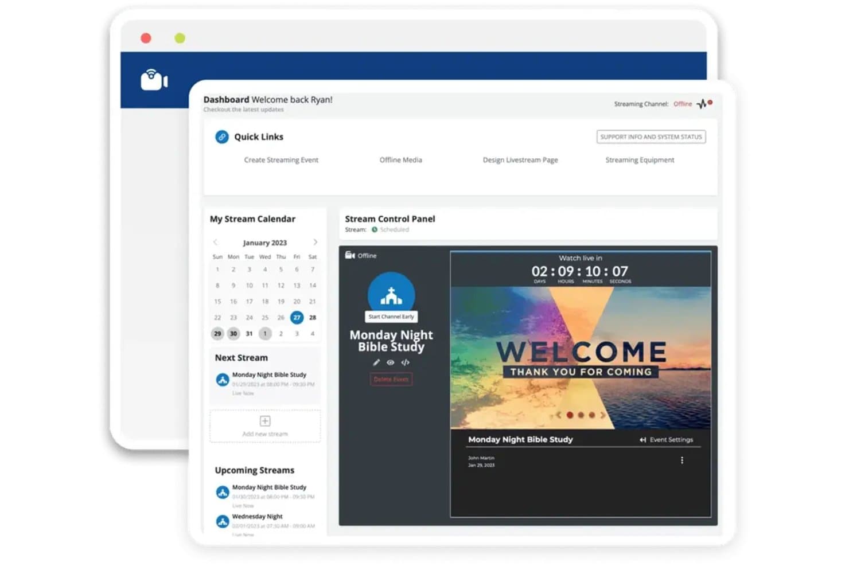Viewport: 849px width, 566px height.
Task: Click the Start Channel Early button
Action: click(x=391, y=317)
